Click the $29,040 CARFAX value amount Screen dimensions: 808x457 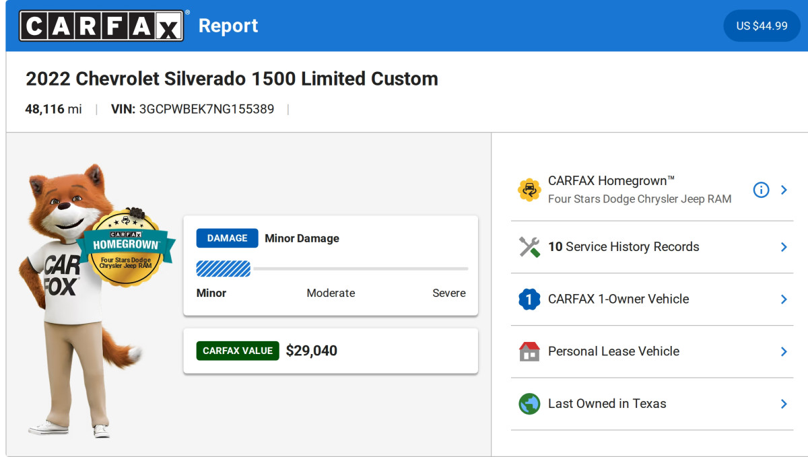(311, 351)
